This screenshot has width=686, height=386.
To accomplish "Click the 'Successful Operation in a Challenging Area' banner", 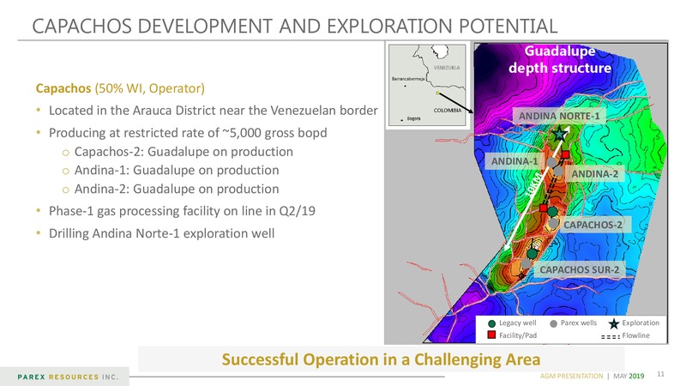I will (x=381, y=359).
